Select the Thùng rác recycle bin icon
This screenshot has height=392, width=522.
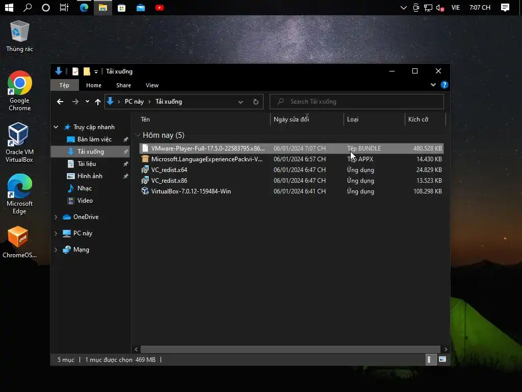19,36
